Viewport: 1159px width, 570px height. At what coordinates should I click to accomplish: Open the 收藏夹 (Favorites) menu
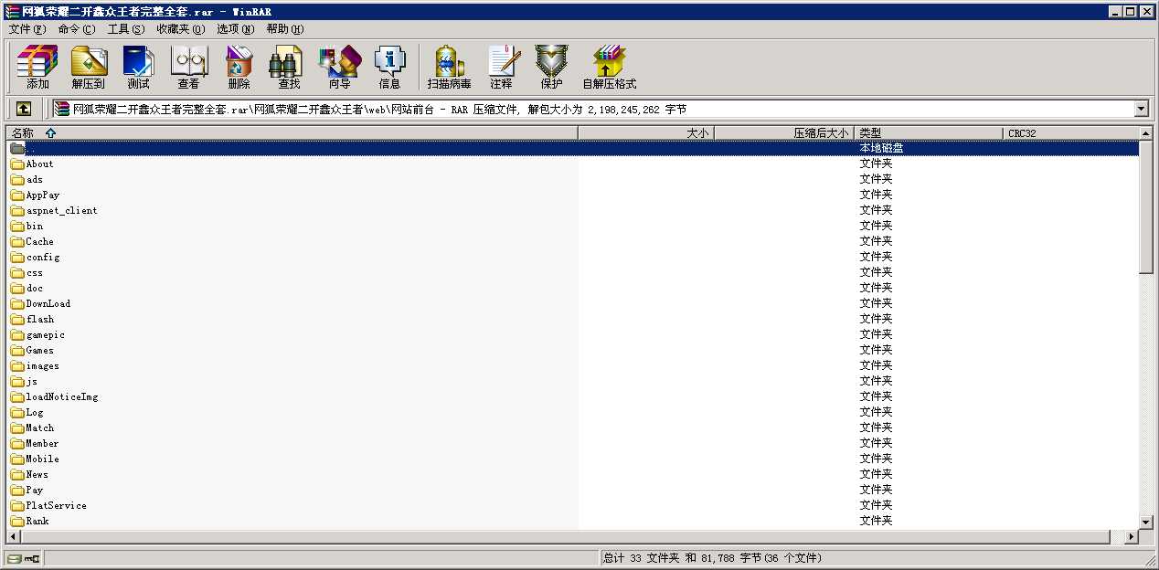(x=180, y=29)
